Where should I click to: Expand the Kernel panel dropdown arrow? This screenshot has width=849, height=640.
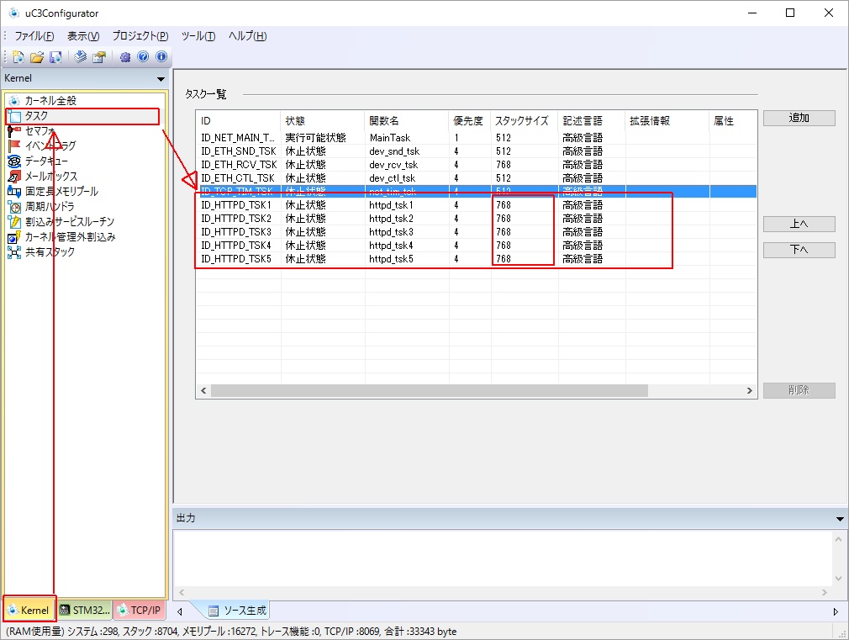[x=161, y=79]
